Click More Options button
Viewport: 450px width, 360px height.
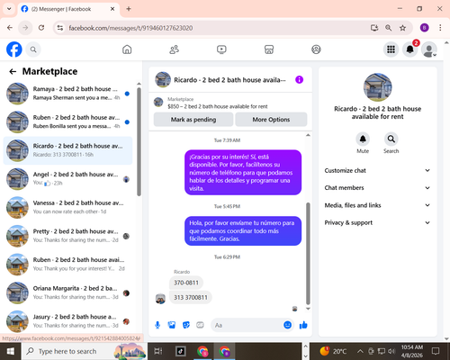271,120
